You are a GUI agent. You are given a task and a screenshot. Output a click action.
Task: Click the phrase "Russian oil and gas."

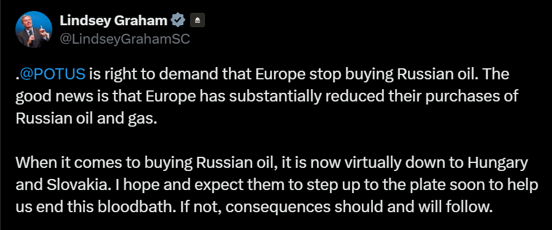click(x=86, y=119)
